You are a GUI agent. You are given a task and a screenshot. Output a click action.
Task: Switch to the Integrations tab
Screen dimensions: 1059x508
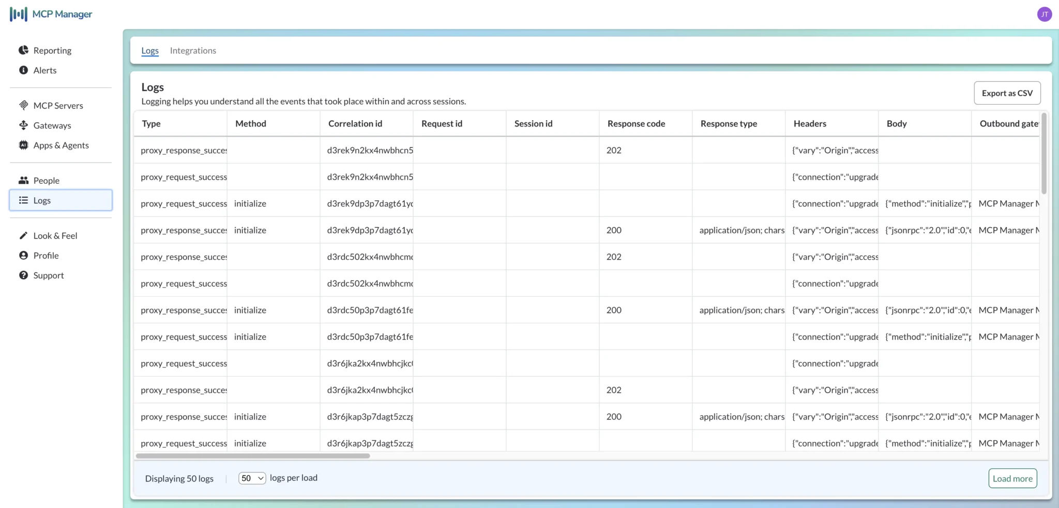[x=193, y=51]
